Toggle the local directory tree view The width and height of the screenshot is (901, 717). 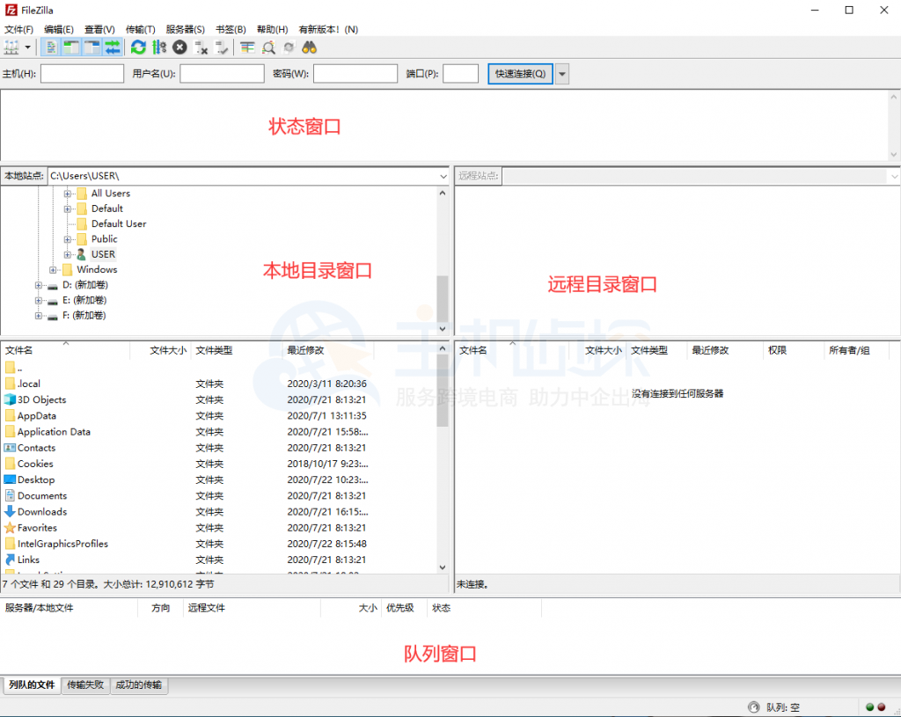point(70,47)
